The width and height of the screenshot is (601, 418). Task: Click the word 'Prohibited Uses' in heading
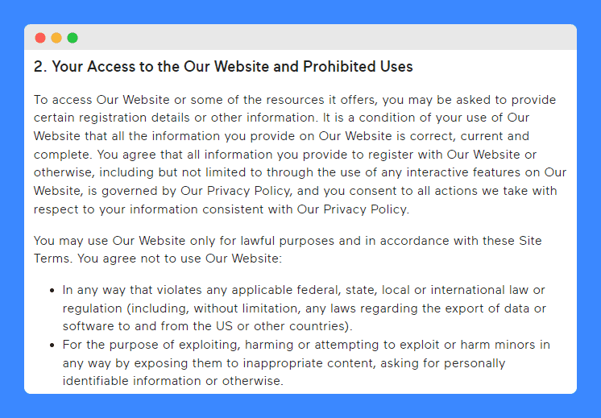358,67
